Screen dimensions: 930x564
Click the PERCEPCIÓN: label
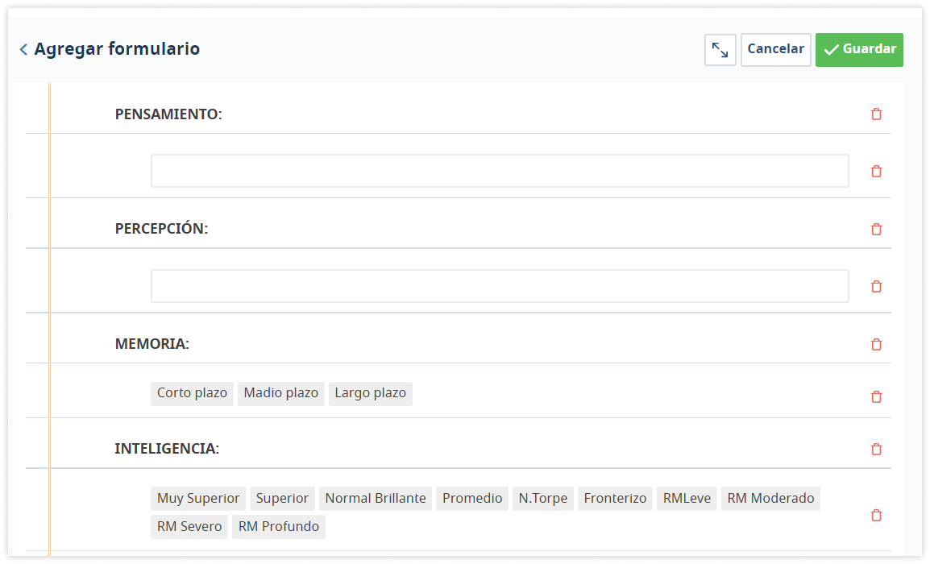(x=161, y=228)
